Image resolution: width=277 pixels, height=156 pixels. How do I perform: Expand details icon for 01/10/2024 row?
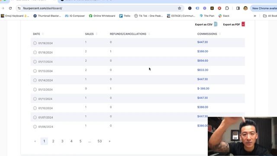[35, 108]
